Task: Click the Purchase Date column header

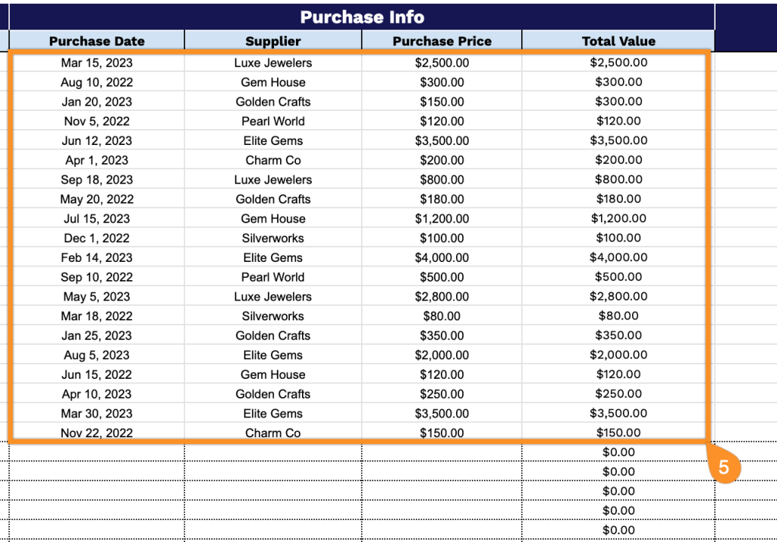Action: click(96, 42)
